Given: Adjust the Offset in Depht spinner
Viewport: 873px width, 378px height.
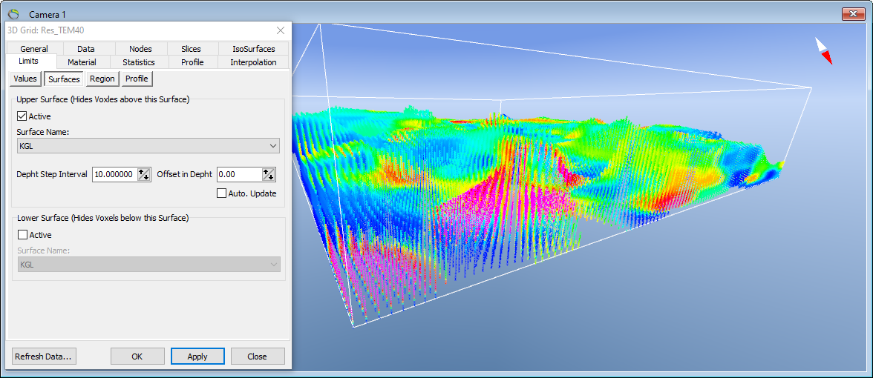Looking at the screenshot, I should click(269, 175).
